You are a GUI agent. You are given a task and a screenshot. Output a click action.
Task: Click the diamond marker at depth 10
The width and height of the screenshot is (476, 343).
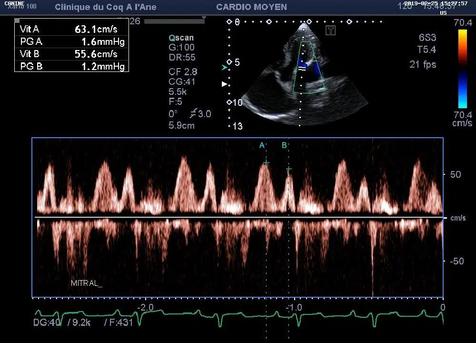coord(229,102)
